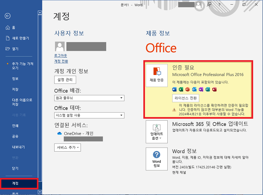This screenshot has width=263, height=195.
Task: Select the Word app icon
Action: [174, 89]
